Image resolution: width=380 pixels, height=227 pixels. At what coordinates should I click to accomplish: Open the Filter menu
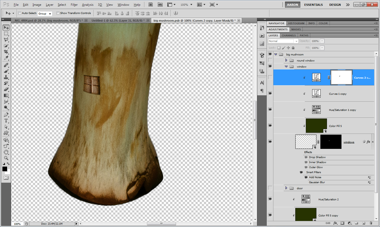74,5
